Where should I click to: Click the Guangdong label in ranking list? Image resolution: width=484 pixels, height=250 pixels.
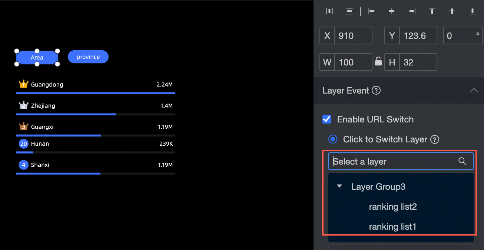coord(47,84)
